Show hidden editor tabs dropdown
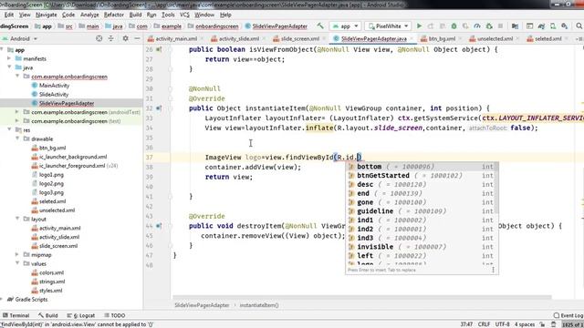Image resolution: width=584 pixels, height=328 pixels. (x=579, y=38)
